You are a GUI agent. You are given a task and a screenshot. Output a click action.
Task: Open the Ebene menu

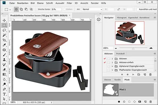pos(40,3)
